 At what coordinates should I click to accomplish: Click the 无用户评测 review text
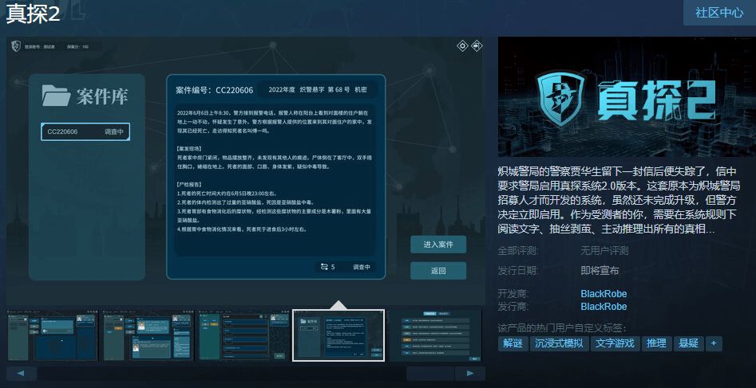click(x=604, y=251)
